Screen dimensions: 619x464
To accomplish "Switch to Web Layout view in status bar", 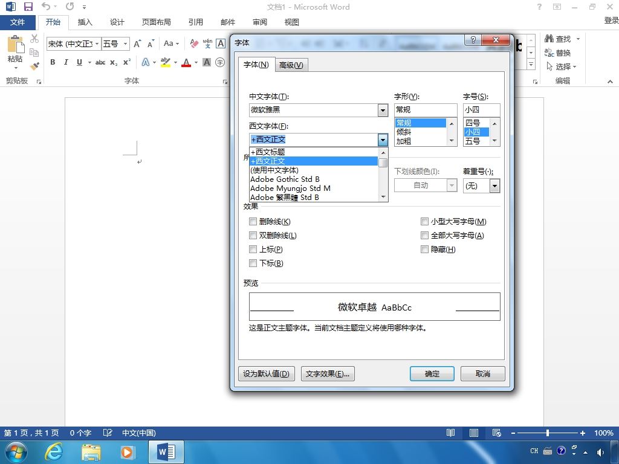I will point(497,433).
